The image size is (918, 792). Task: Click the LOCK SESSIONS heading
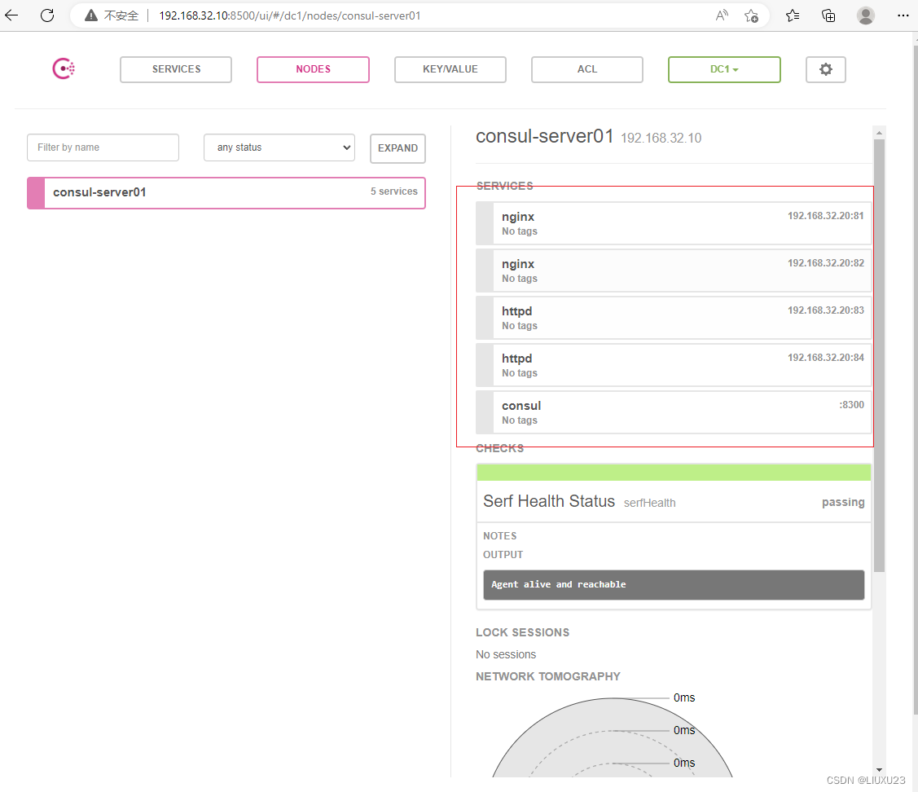pos(522,632)
